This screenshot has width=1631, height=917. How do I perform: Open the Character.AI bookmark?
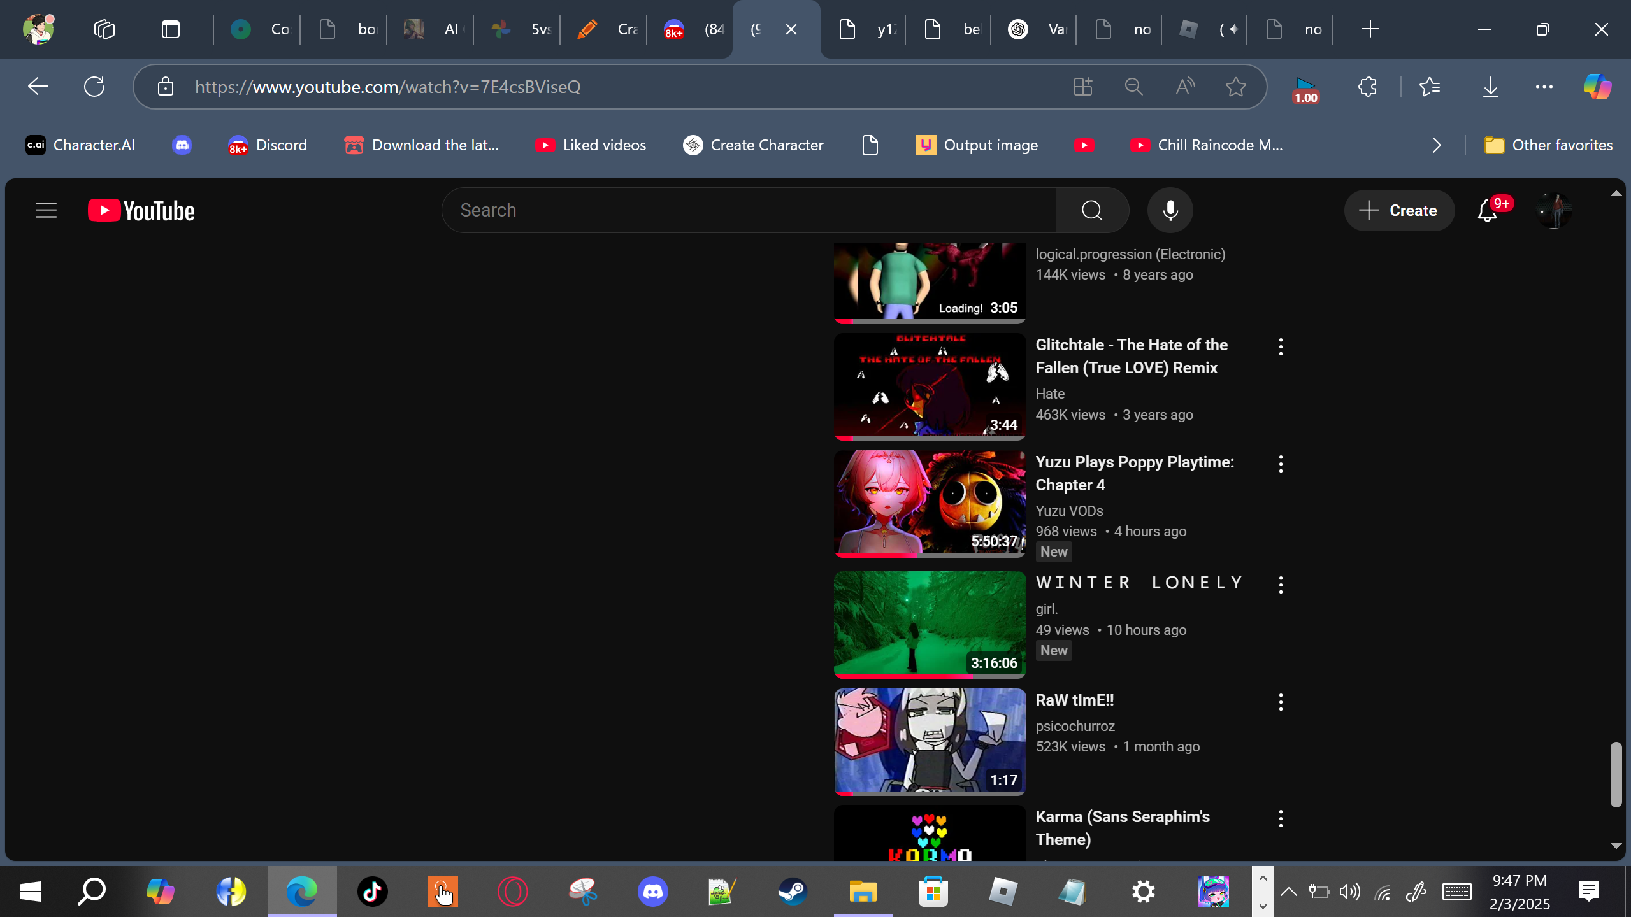[x=80, y=145]
